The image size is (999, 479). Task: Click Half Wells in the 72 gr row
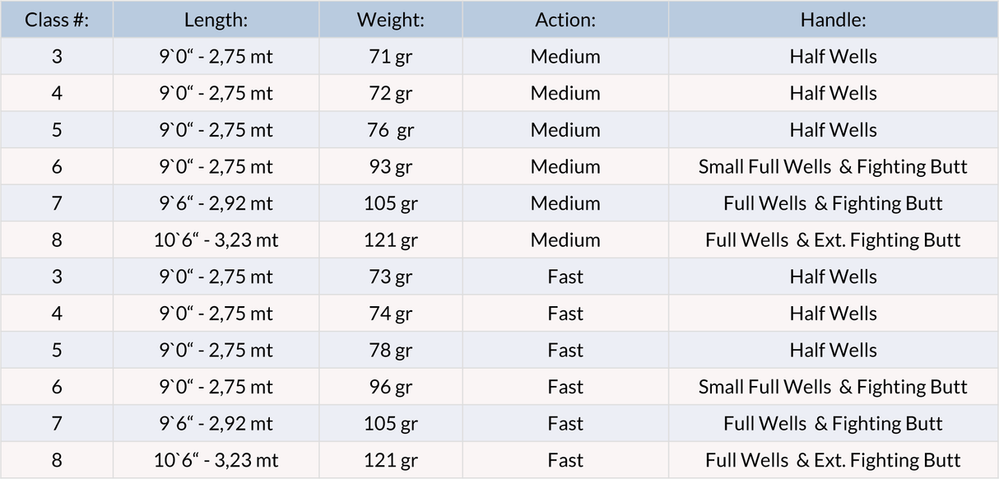coord(833,94)
